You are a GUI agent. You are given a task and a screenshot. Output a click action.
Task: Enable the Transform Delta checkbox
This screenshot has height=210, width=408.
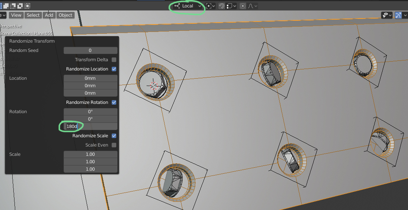tap(114, 60)
